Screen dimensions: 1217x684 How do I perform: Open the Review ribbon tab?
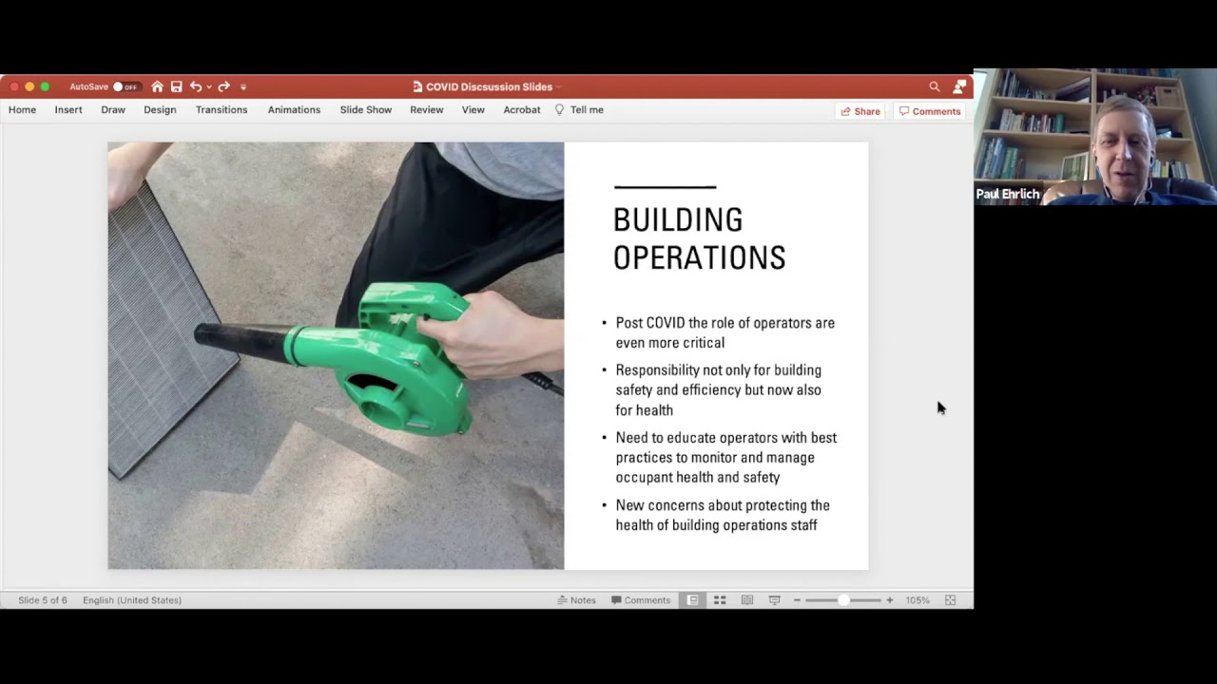[x=427, y=110]
